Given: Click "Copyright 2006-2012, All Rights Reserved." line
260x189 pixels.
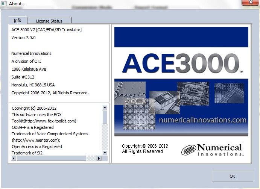Looking at the screenshot, I should [x=50, y=93].
